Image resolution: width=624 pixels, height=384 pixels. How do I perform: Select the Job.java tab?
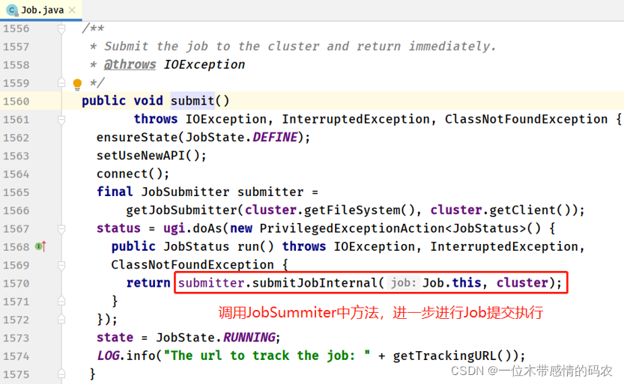tap(41, 10)
